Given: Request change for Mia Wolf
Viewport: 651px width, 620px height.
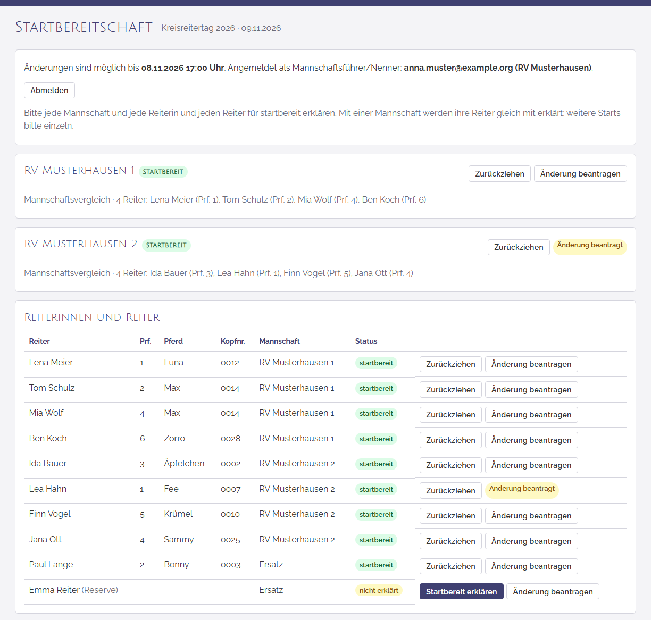Looking at the screenshot, I should click(531, 415).
